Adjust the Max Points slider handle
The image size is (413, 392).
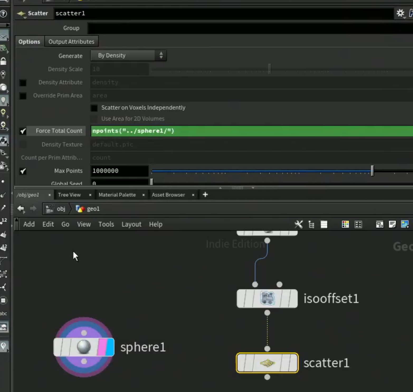click(372, 171)
